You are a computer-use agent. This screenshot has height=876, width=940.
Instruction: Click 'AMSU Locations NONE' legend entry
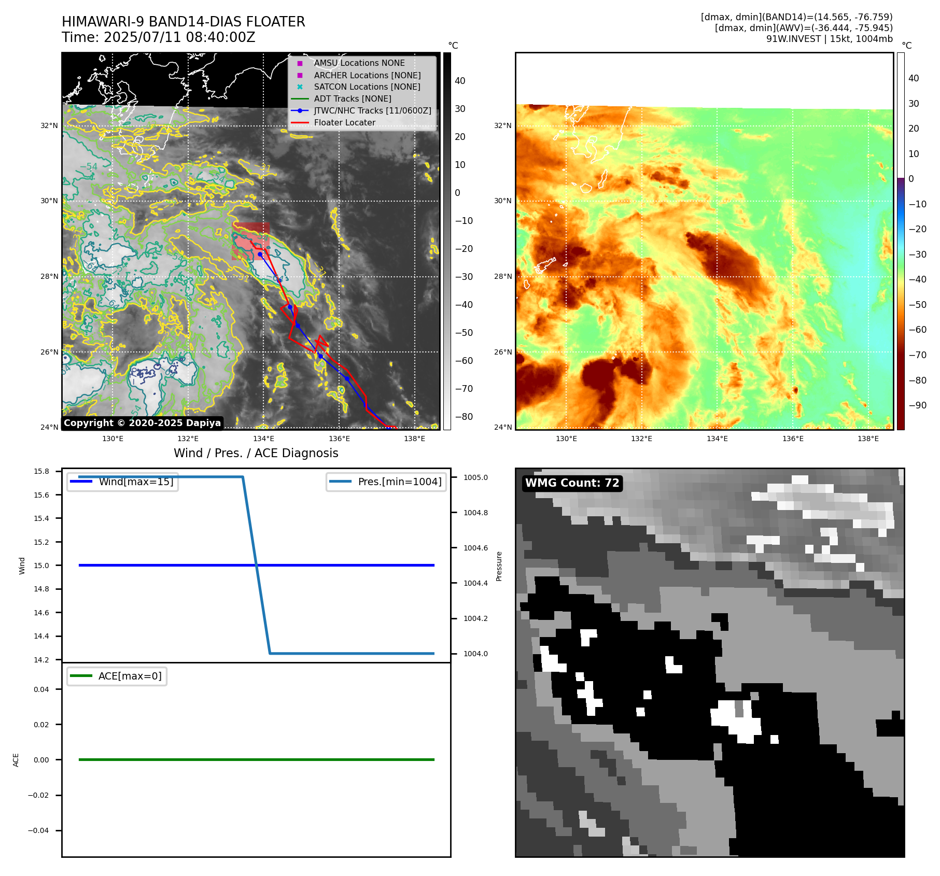pyautogui.click(x=359, y=63)
